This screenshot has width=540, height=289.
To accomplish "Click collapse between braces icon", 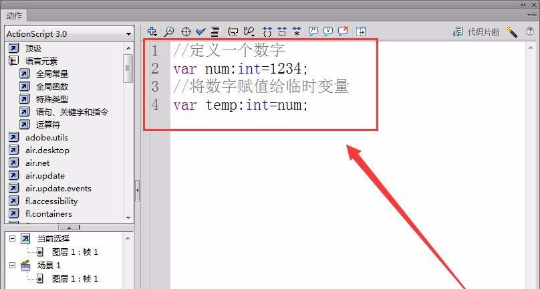I will 267,31.
